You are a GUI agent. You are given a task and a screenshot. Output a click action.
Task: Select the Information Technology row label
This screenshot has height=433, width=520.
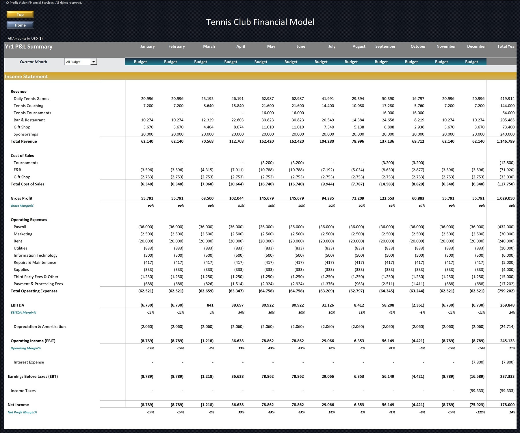[x=36, y=255]
